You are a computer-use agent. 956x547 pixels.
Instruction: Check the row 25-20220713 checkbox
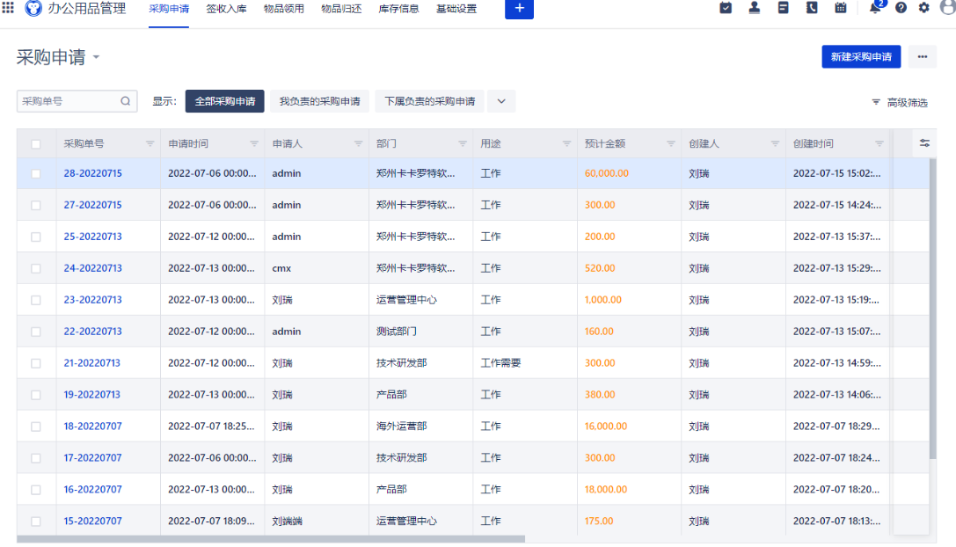[36, 237]
